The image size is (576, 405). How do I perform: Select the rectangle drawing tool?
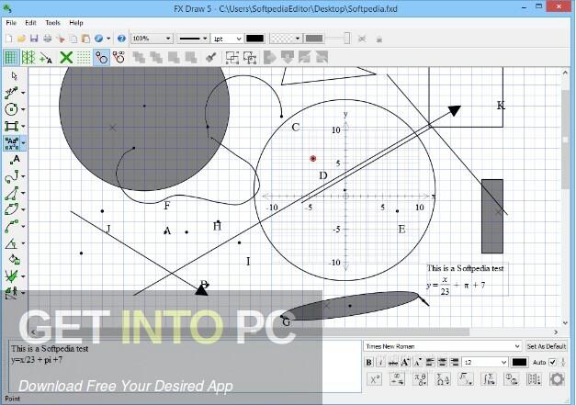click(11, 127)
